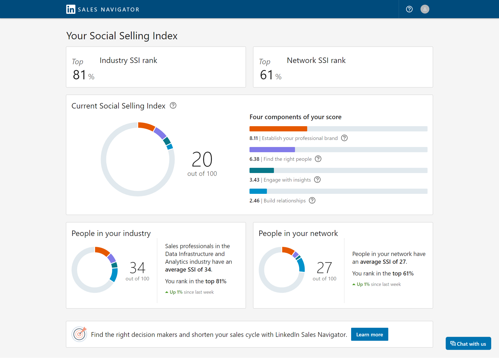The width and height of the screenshot is (499, 358).
Task: Click the main SSI donut chart
Action: pos(138,159)
